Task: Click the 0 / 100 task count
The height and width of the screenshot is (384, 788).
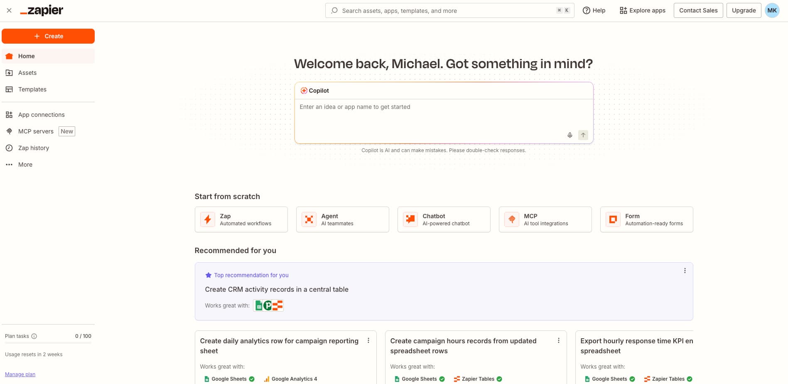Action: coord(83,336)
